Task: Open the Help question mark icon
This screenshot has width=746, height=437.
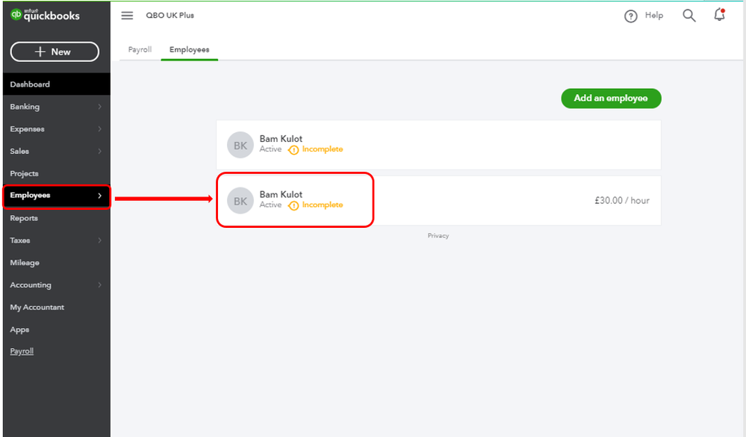Action: pos(631,16)
